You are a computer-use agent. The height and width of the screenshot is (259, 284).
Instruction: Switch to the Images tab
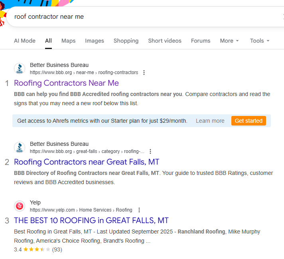[95, 41]
